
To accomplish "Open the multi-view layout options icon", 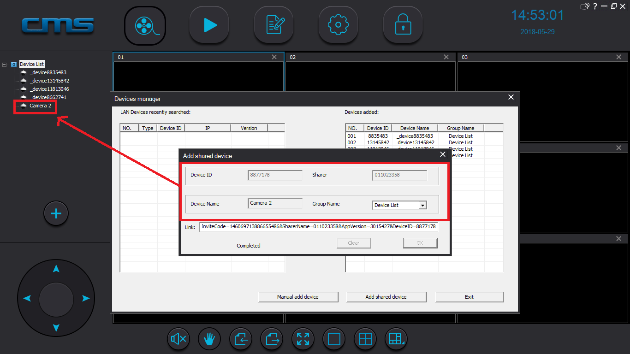I will coord(396,339).
